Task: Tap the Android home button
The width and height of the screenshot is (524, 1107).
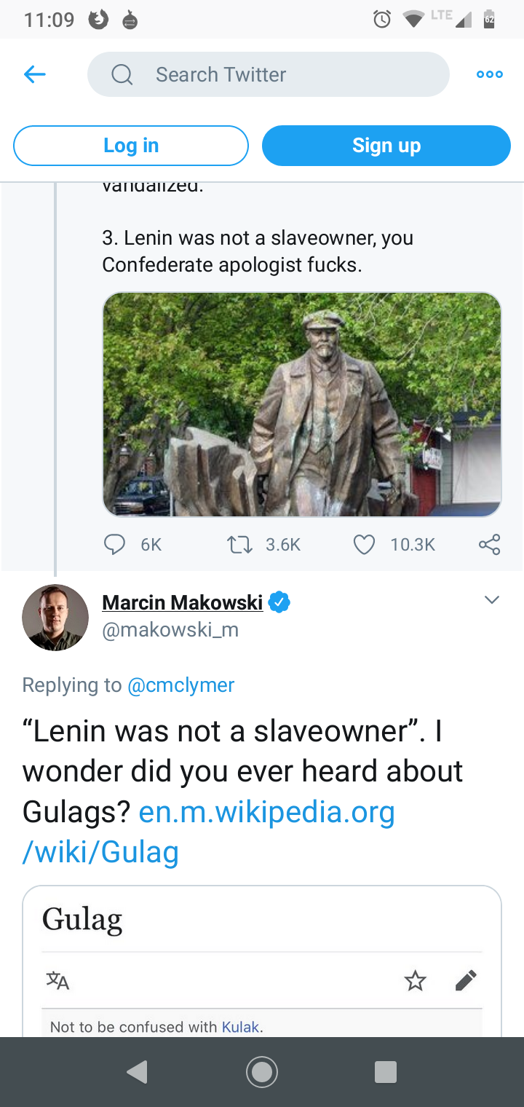Action: [x=262, y=1071]
